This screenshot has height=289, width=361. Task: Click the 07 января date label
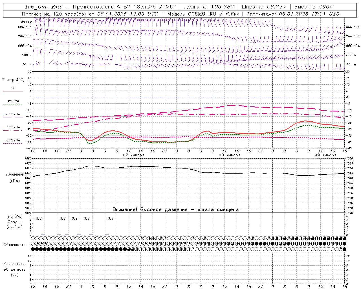click(134, 155)
